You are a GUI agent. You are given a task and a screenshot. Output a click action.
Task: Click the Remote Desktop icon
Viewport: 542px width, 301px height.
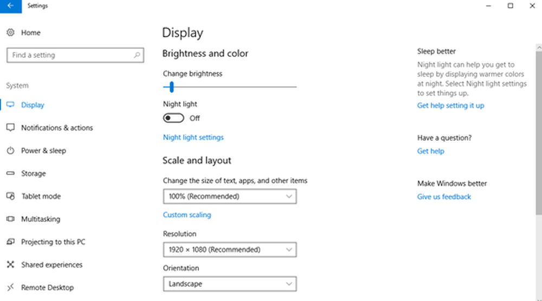coord(10,287)
